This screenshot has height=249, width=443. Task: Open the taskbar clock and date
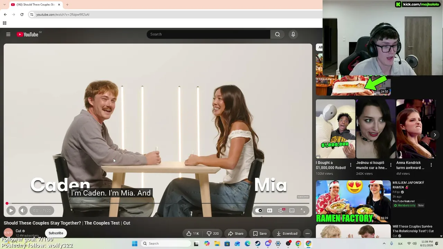pyautogui.click(x=427, y=243)
